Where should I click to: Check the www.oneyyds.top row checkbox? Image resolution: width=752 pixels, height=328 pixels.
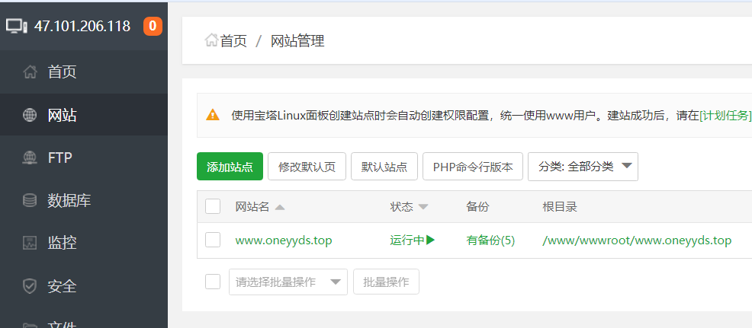point(213,240)
